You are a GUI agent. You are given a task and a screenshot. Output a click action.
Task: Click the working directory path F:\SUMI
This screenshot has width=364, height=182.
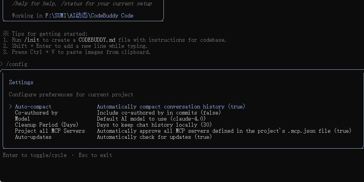pos(89,16)
